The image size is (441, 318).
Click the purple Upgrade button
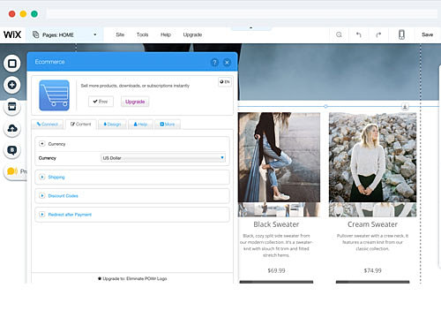pos(135,102)
